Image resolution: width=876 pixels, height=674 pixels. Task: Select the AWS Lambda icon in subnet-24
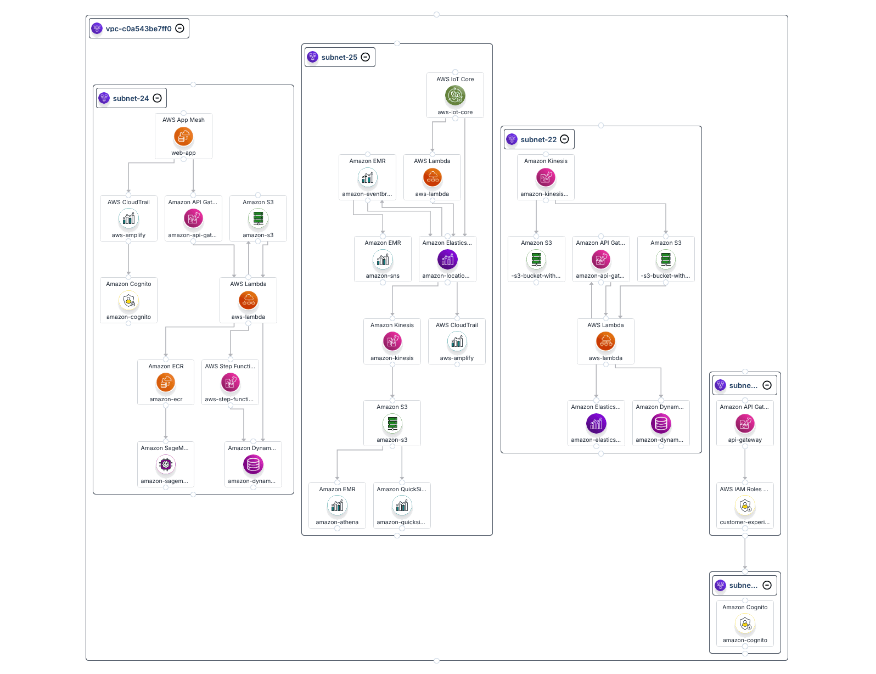[248, 300]
